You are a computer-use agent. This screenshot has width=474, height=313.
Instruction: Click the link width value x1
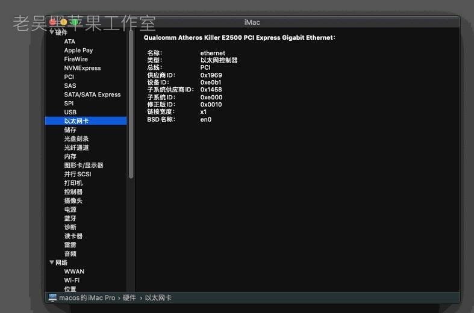click(204, 112)
